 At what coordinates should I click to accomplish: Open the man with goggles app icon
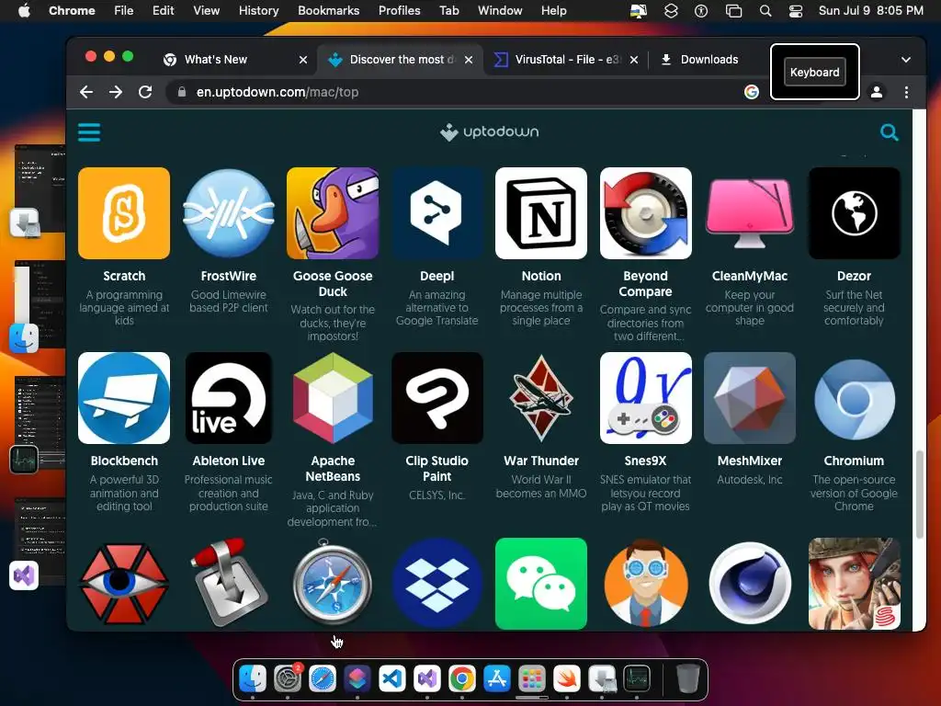pyautogui.click(x=646, y=584)
